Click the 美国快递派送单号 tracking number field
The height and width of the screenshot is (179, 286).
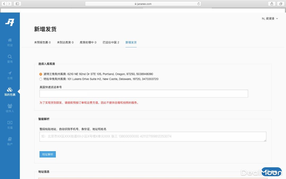(144, 94)
